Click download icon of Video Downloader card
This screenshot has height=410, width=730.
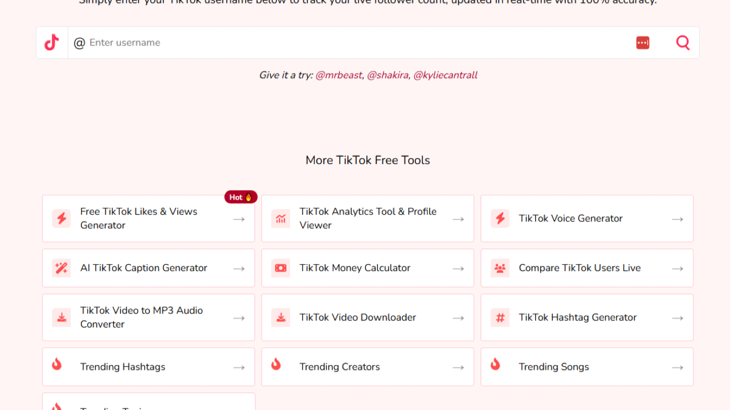click(x=280, y=318)
